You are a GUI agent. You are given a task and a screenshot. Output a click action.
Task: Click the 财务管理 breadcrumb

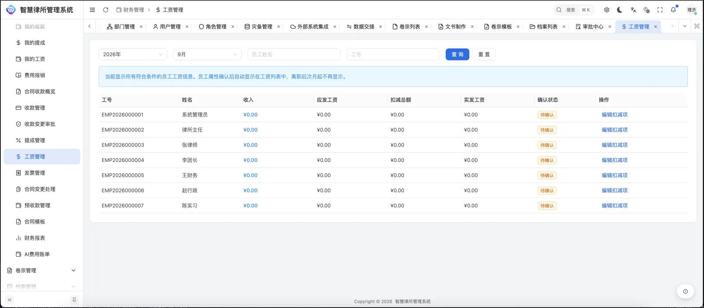coord(130,10)
